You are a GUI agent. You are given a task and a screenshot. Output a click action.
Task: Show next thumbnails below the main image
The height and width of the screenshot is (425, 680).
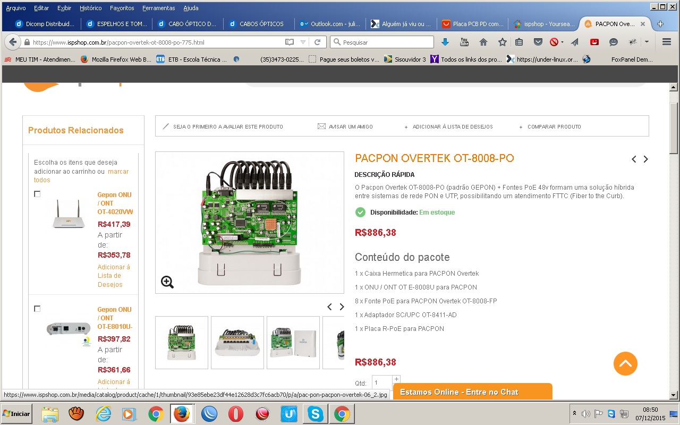[x=342, y=307]
